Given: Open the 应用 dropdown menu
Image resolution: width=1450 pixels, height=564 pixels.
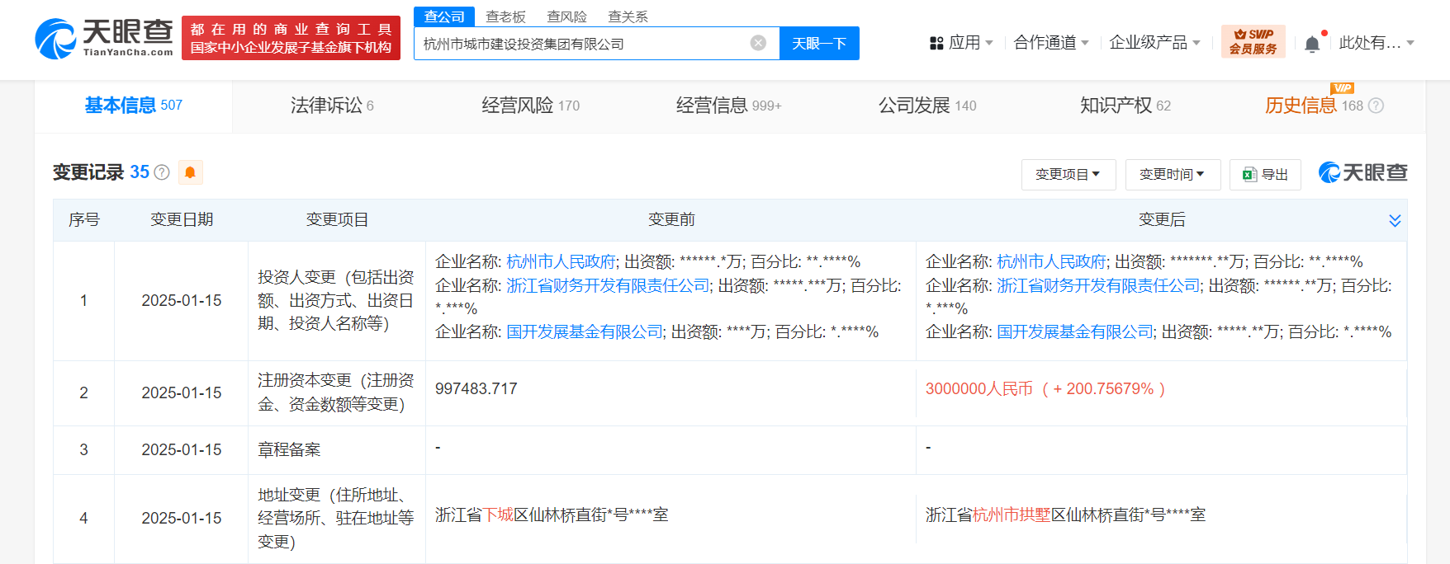Looking at the screenshot, I should 961,43.
